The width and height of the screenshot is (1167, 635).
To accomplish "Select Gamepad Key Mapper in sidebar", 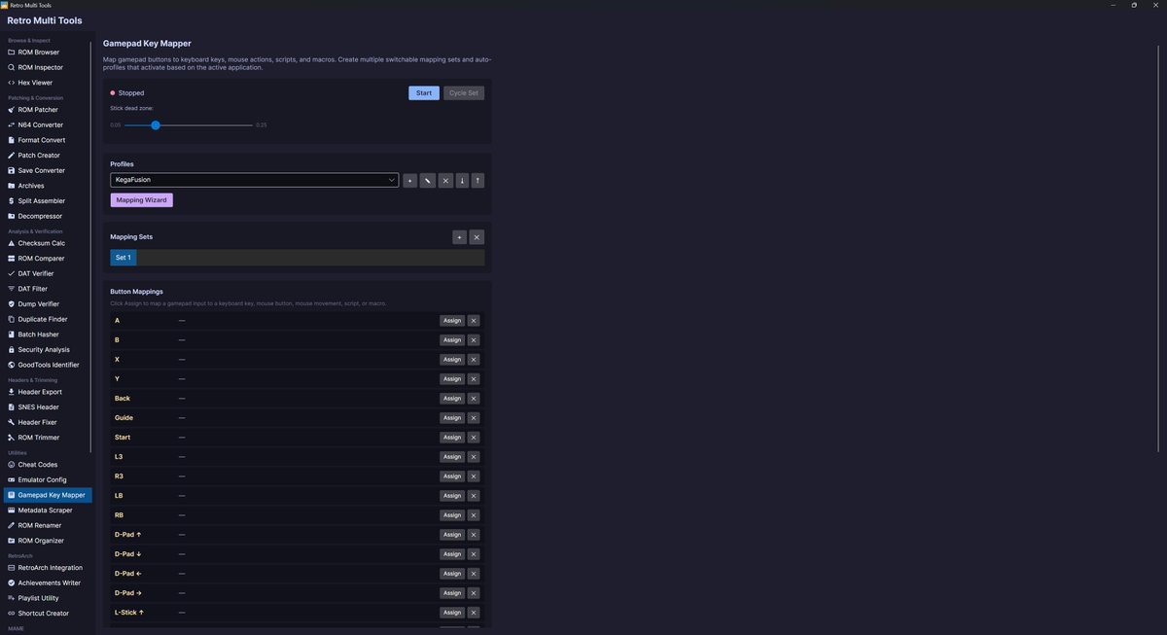I will point(48,495).
